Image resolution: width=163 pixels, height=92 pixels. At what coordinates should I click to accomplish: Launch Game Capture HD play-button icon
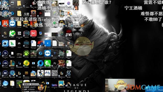coord(5,53)
